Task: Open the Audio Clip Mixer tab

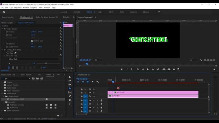Action: (x=47, y=17)
